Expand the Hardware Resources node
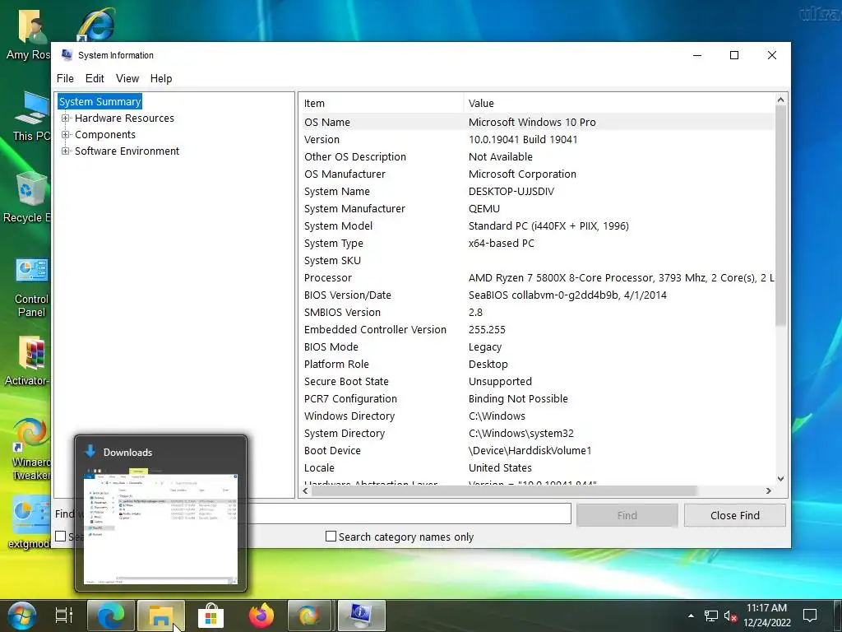 point(65,118)
